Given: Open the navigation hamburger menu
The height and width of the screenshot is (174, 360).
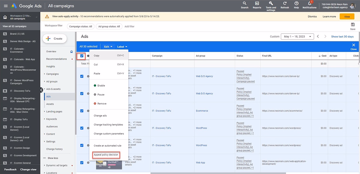Looking at the screenshot, I should coord(5,5).
